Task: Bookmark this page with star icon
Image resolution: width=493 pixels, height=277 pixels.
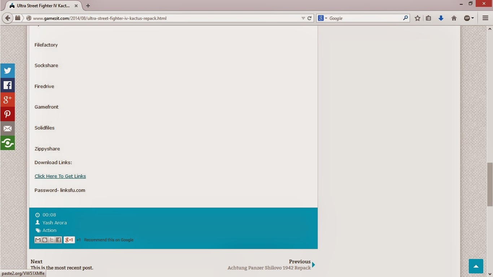Action: (418, 18)
